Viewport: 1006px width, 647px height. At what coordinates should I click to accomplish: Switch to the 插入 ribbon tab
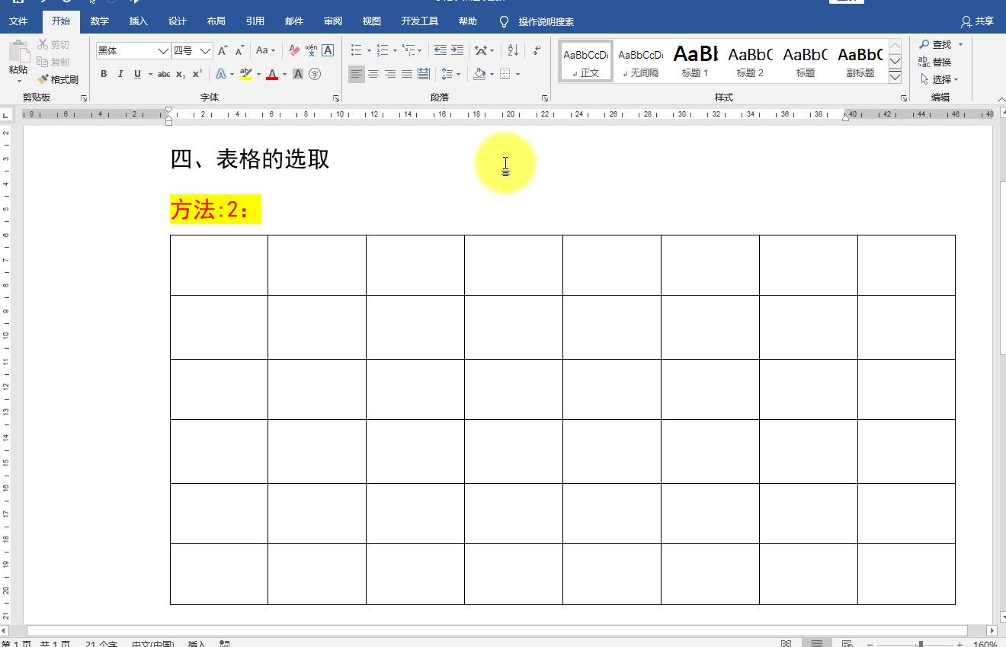click(x=138, y=21)
